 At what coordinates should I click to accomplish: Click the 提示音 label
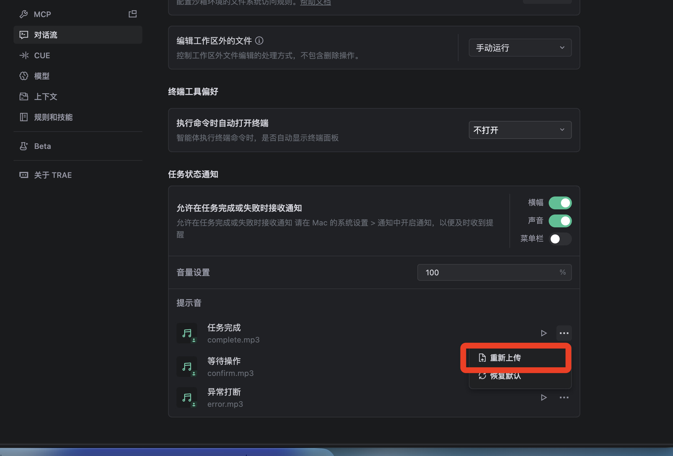coord(189,303)
